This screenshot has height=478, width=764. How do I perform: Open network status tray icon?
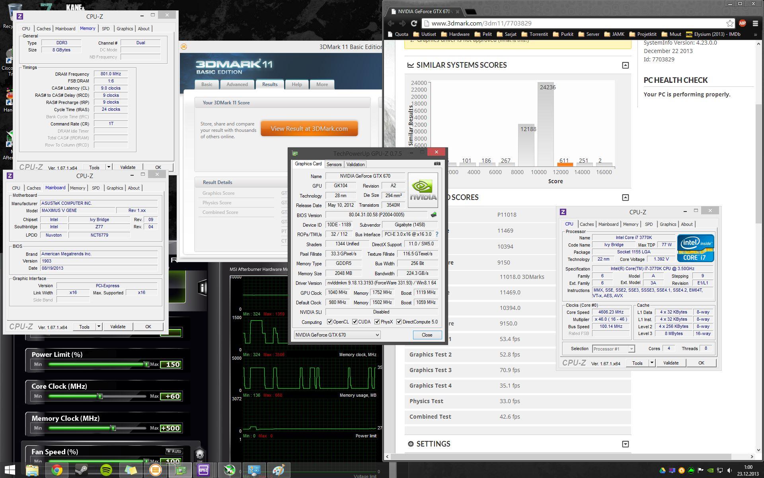pyautogui.click(x=720, y=470)
